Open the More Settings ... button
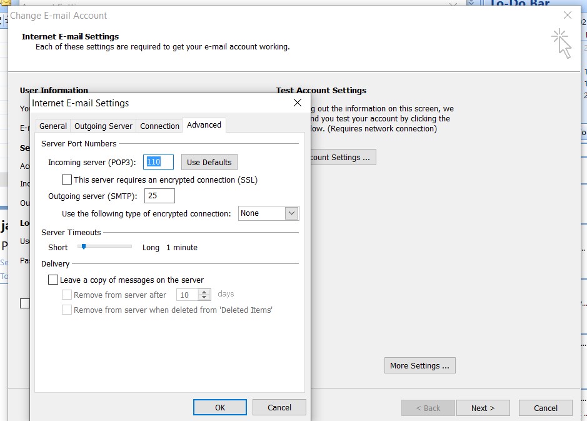The width and height of the screenshot is (587, 421). click(x=419, y=365)
